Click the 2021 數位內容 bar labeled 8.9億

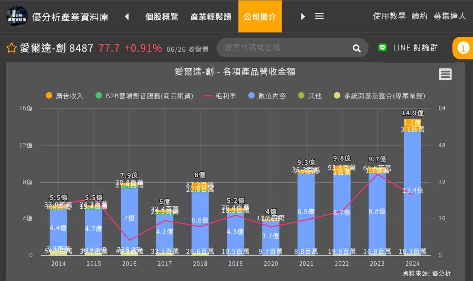click(x=306, y=214)
